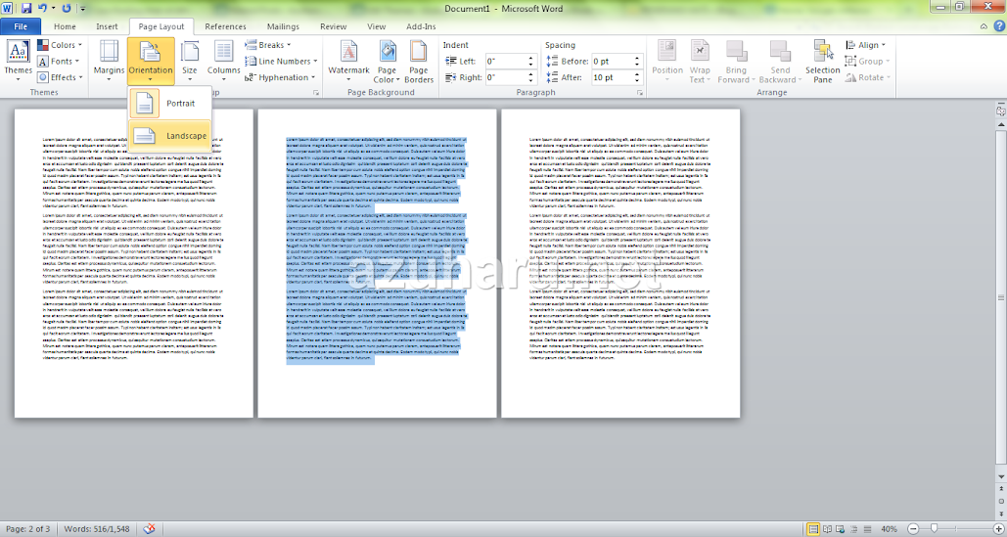This screenshot has height=537, width=1007.
Task: Click the Select Browse Object button
Action: coord(1001,501)
